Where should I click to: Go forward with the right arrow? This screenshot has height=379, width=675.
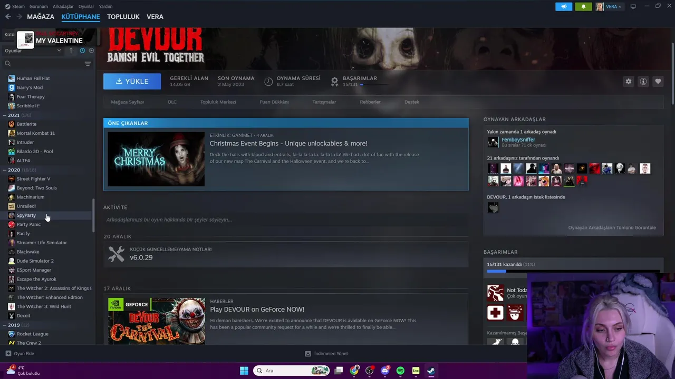[19, 17]
